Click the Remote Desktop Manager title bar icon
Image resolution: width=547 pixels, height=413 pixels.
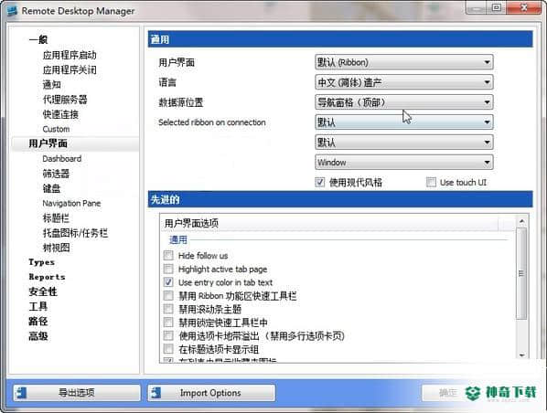[12, 10]
